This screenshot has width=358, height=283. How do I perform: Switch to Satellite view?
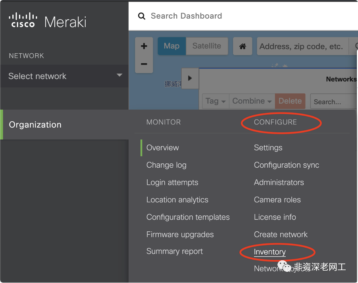(207, 46)
